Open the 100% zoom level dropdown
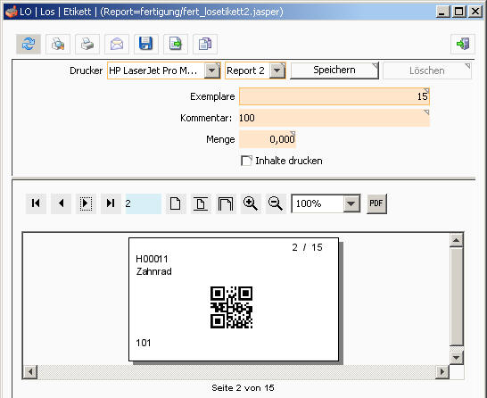The width and height of the screenshot is (487, 398). [351, 203]
